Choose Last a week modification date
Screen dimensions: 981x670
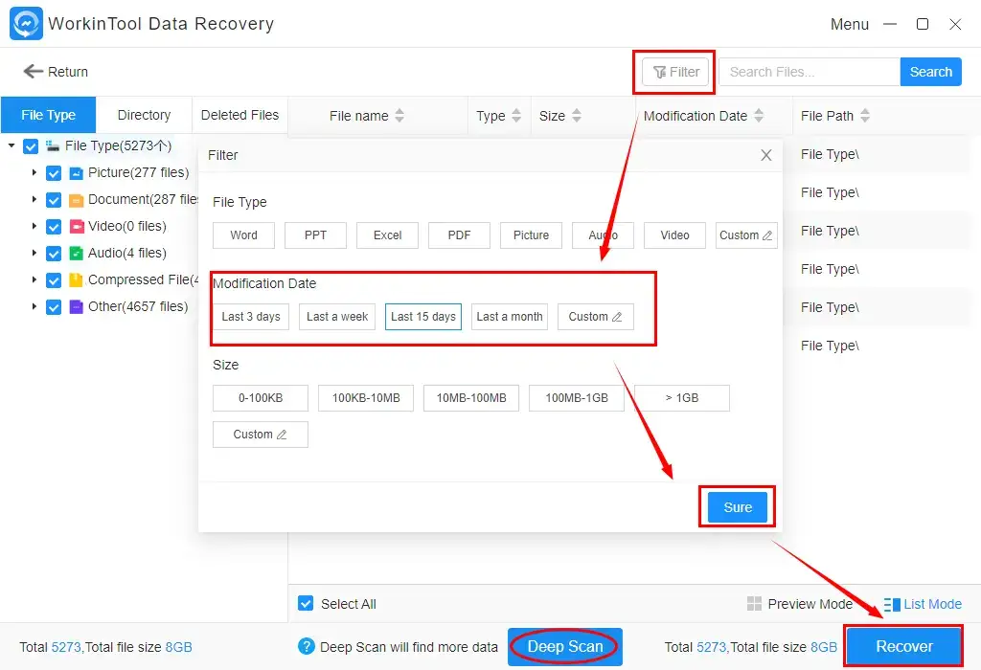click(x=336, y=316)
